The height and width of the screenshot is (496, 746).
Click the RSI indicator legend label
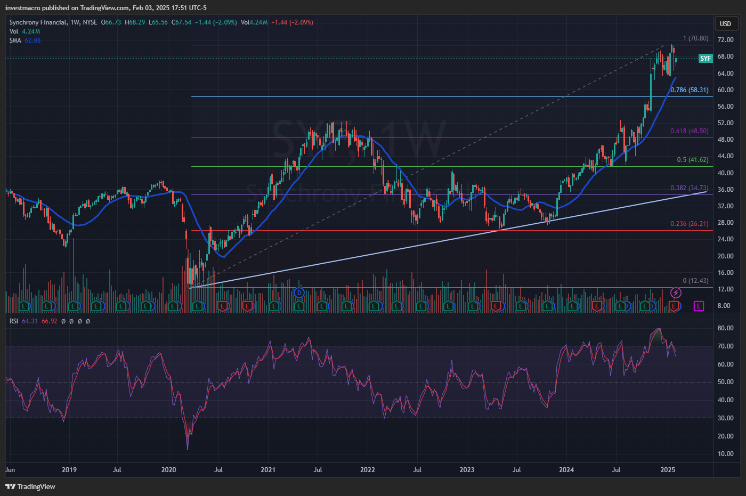pyautogui.click(x=14, y=321)
